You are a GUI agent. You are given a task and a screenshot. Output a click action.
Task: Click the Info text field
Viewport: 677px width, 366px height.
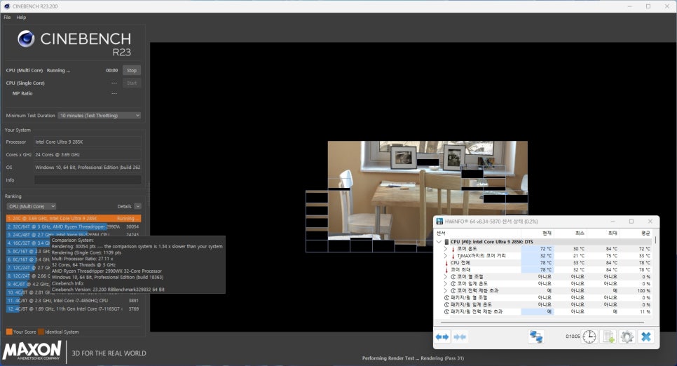(x=87, y=180)
